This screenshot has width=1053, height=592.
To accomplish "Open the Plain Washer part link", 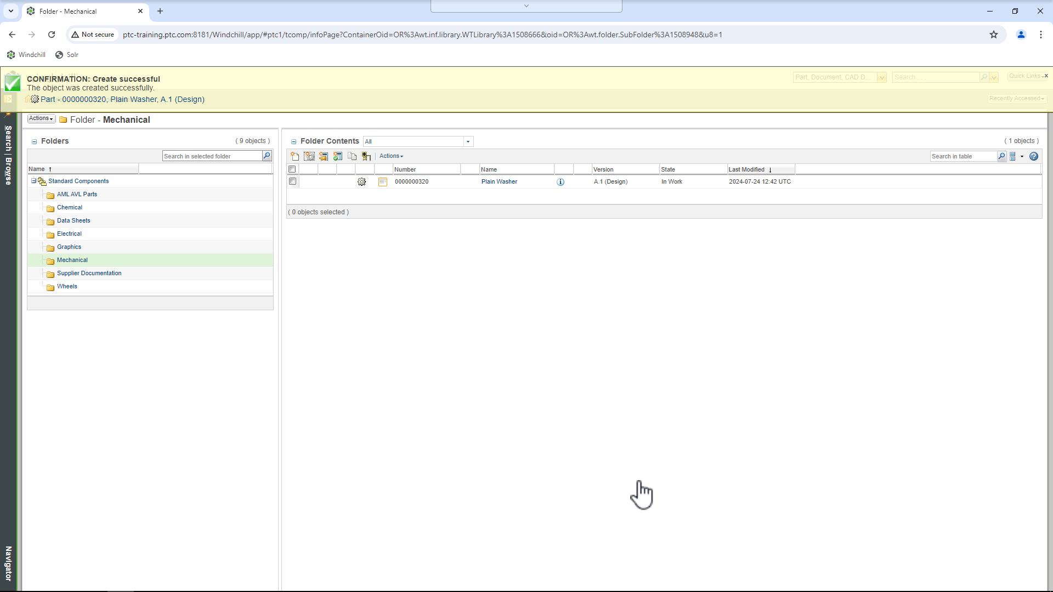I will [x=499, y=182].
